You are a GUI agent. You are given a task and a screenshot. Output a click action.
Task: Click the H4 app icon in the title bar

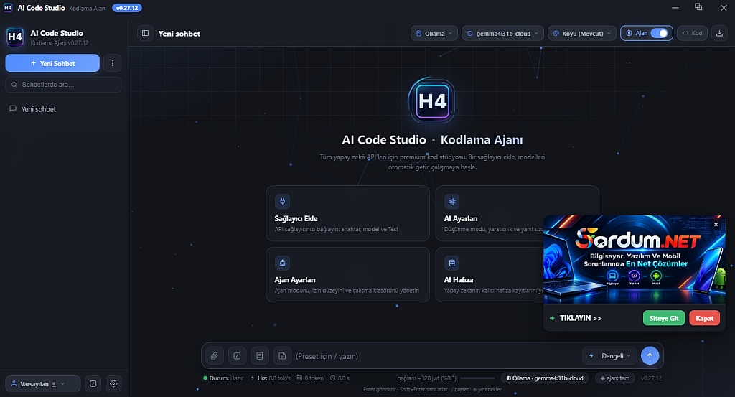coord(8,8)
